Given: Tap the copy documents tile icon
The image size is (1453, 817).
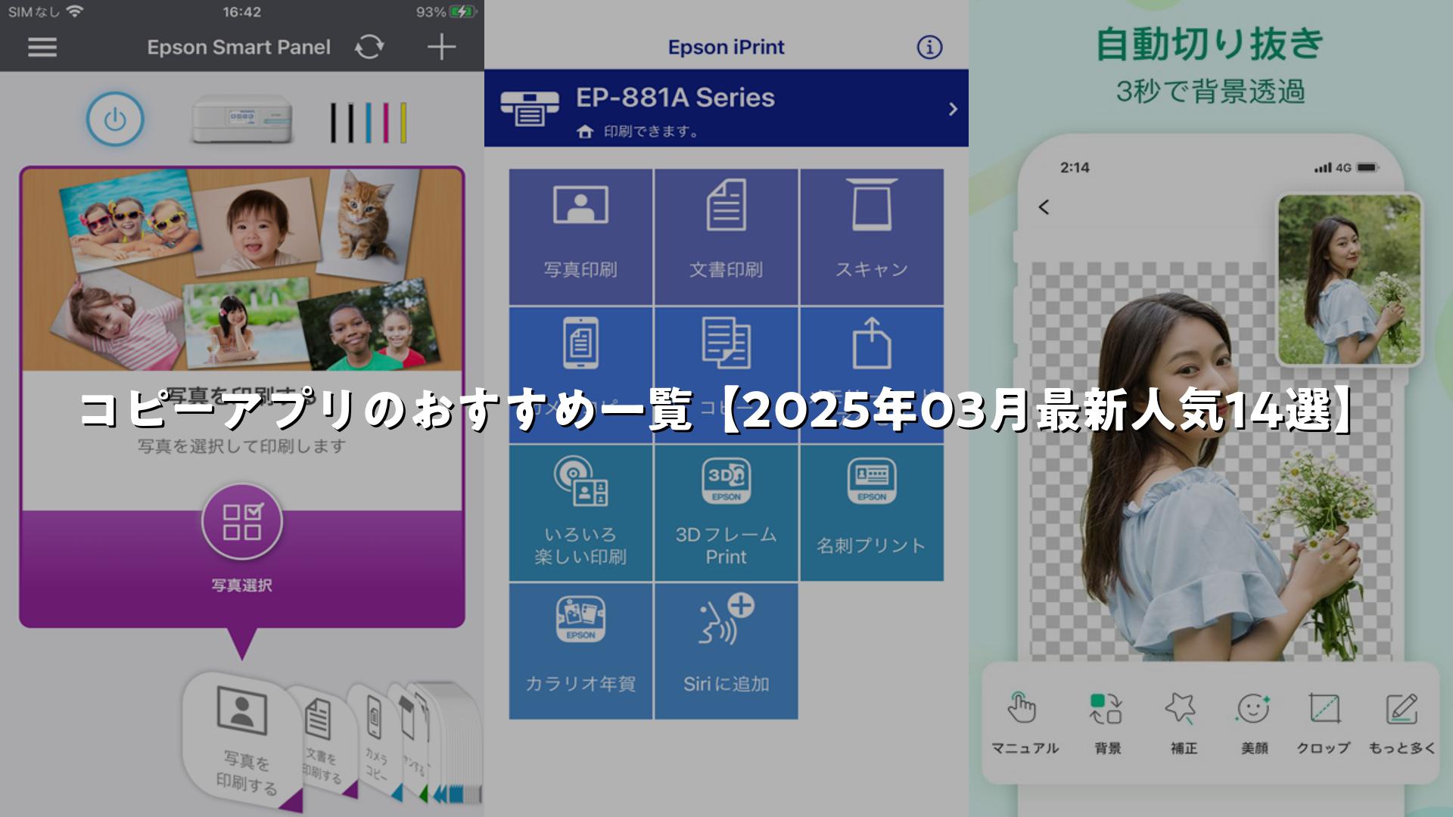Looking at the screenshot, I should point(726,343).
